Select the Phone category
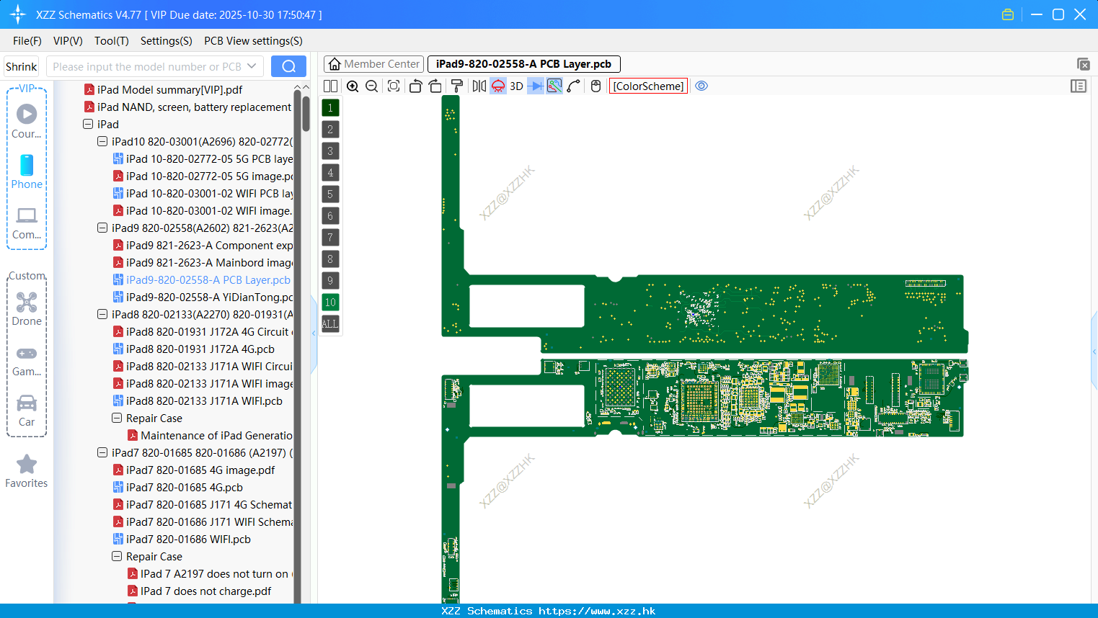This screenshot has width=1098, height=618. point(27,171)
